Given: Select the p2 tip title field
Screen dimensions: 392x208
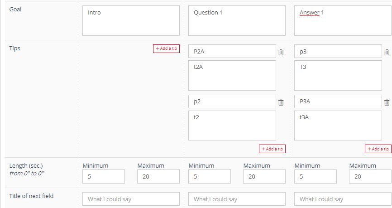Looking at the screenshot, I should tap(232, 102).
